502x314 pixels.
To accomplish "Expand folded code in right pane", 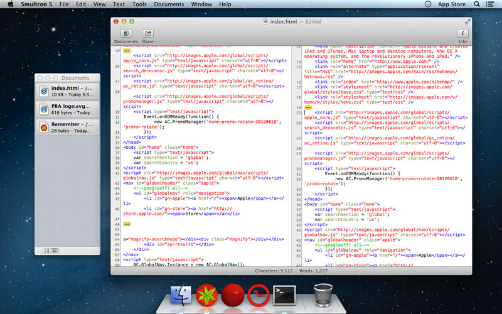I will click(x=307, y=107).
